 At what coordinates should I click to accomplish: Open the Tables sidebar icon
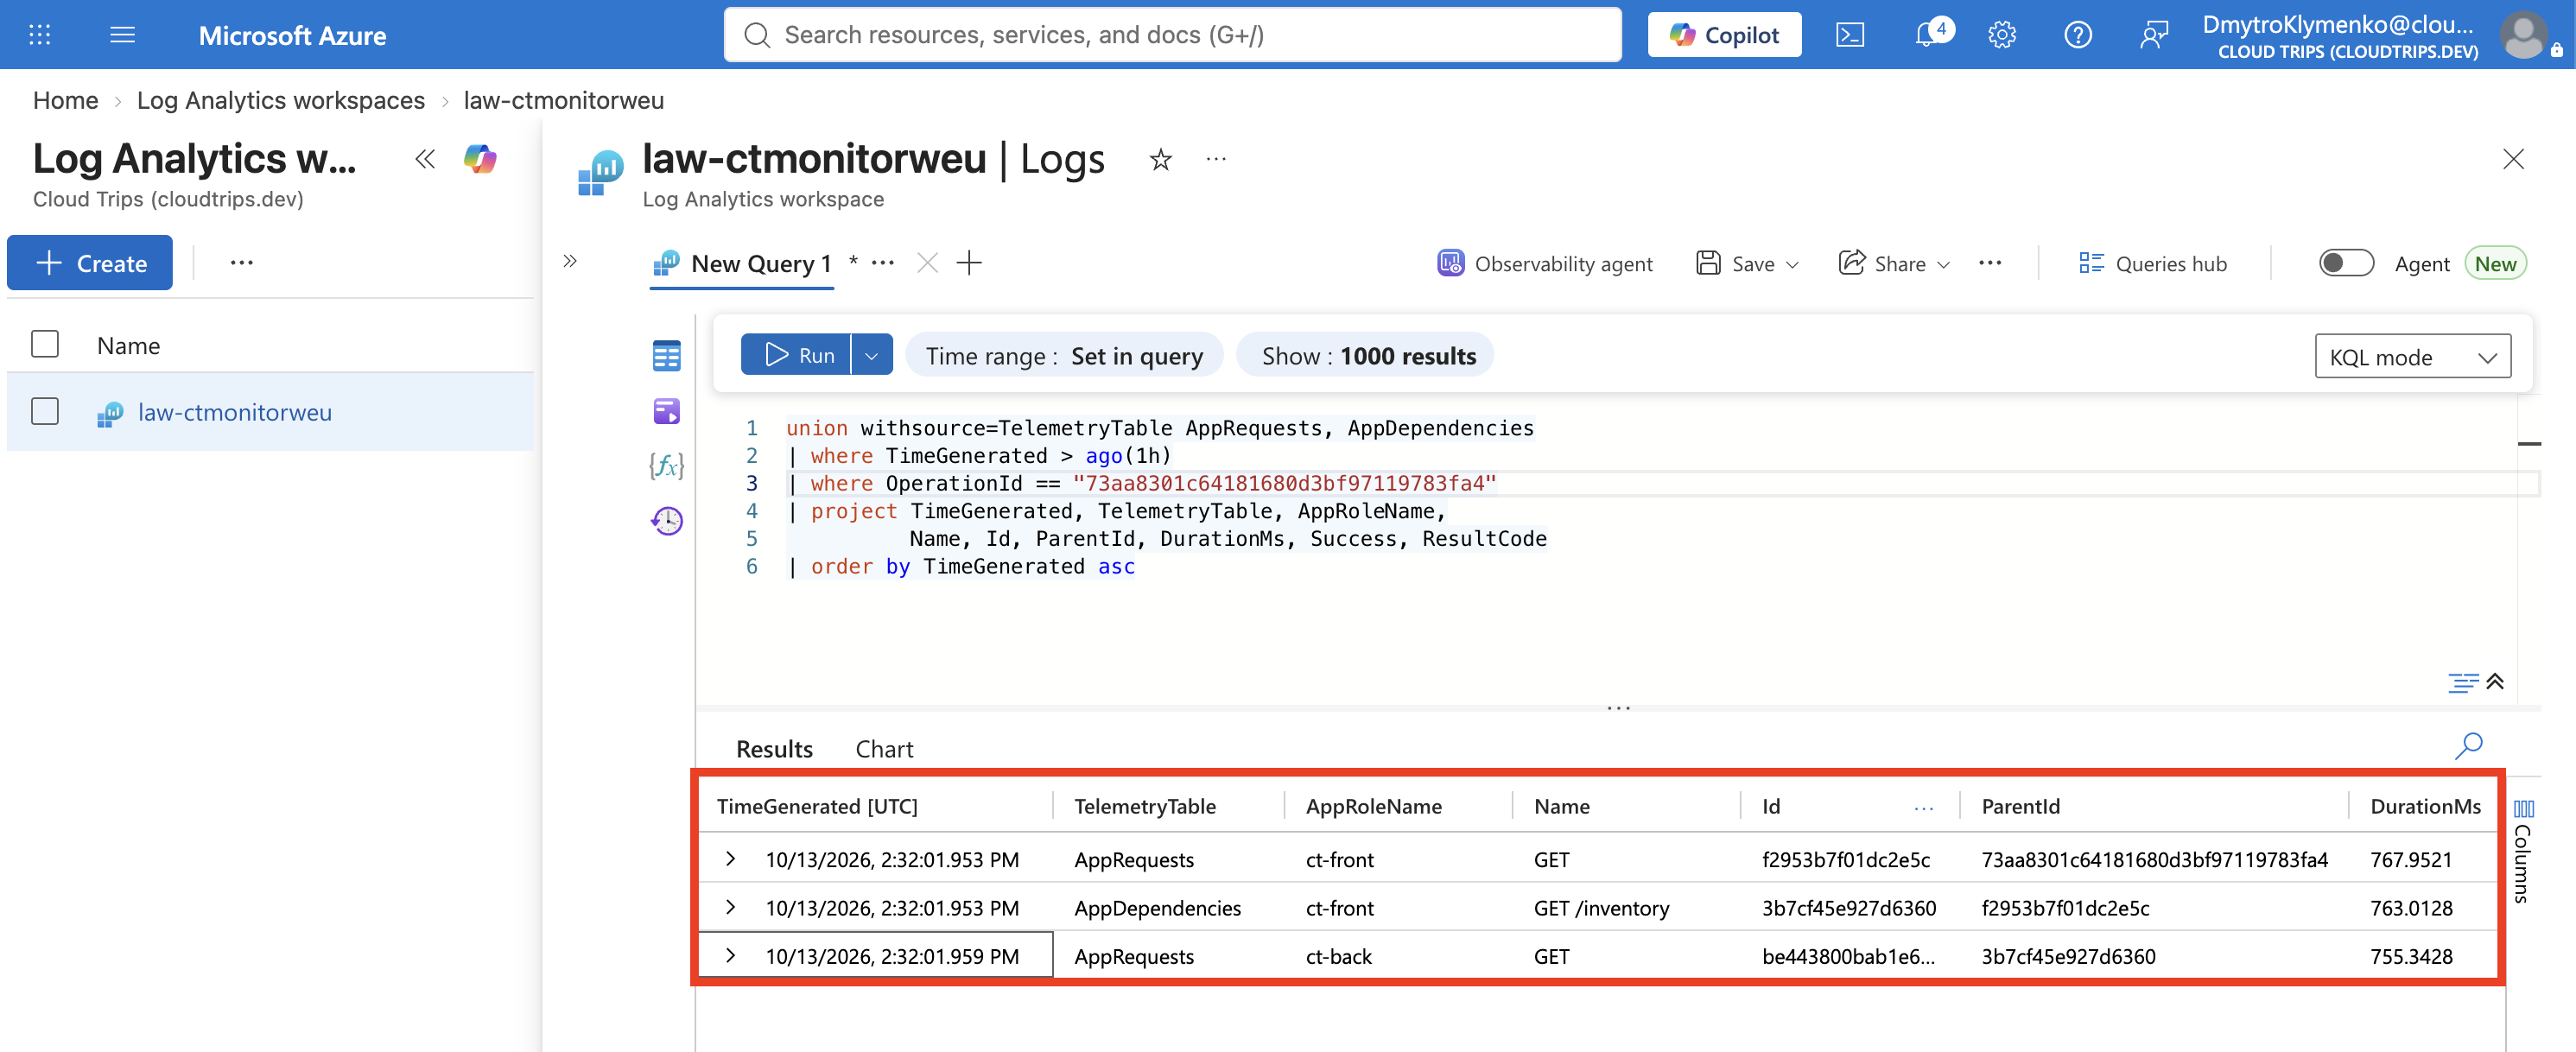pos(666,356)
